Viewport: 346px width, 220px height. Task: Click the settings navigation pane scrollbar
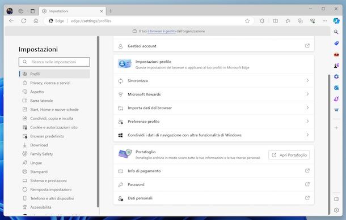98,122
